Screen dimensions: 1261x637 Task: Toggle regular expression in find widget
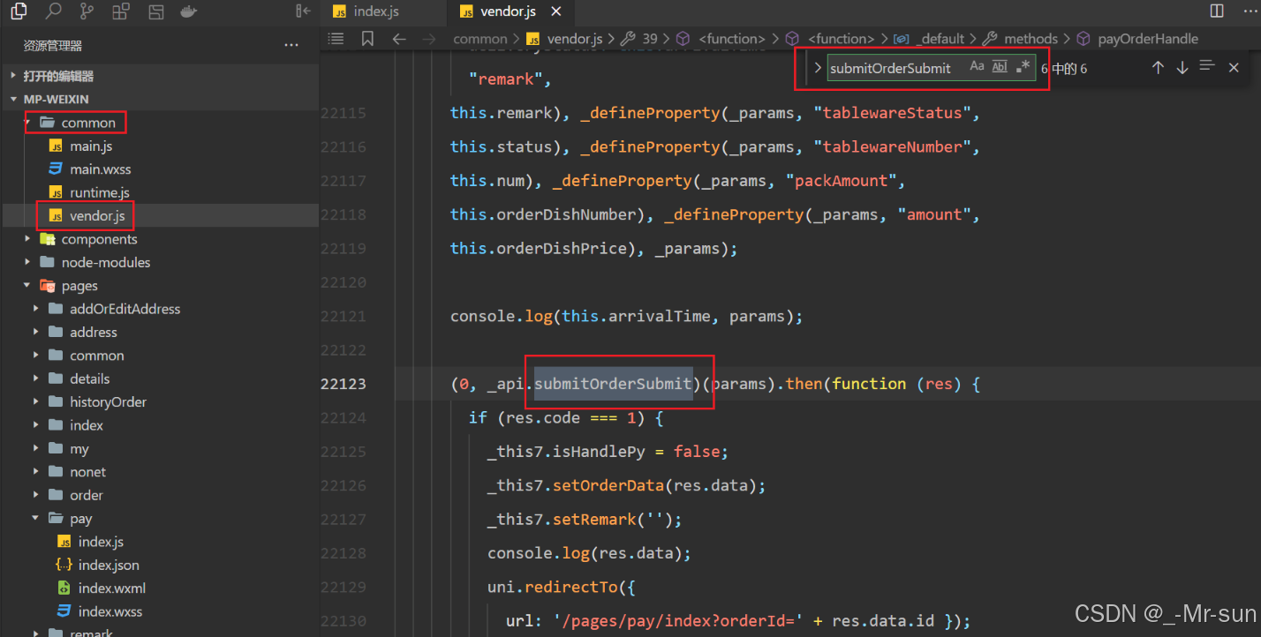coord(1023,67)
